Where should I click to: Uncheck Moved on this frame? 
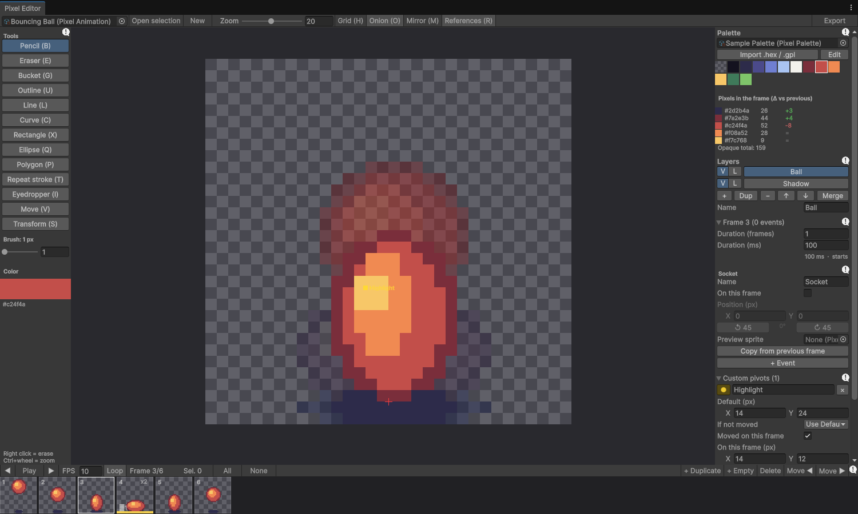[808, 436]
